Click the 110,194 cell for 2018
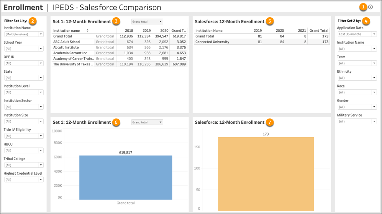 coord(126,64)
